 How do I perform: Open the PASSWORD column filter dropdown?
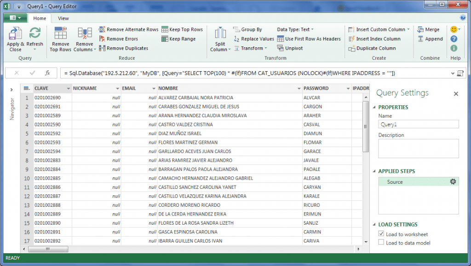point(348,89)
